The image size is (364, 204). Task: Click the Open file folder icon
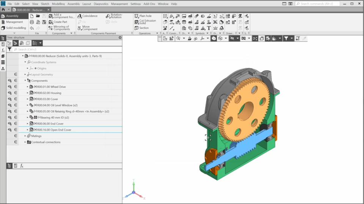[38, 16]
